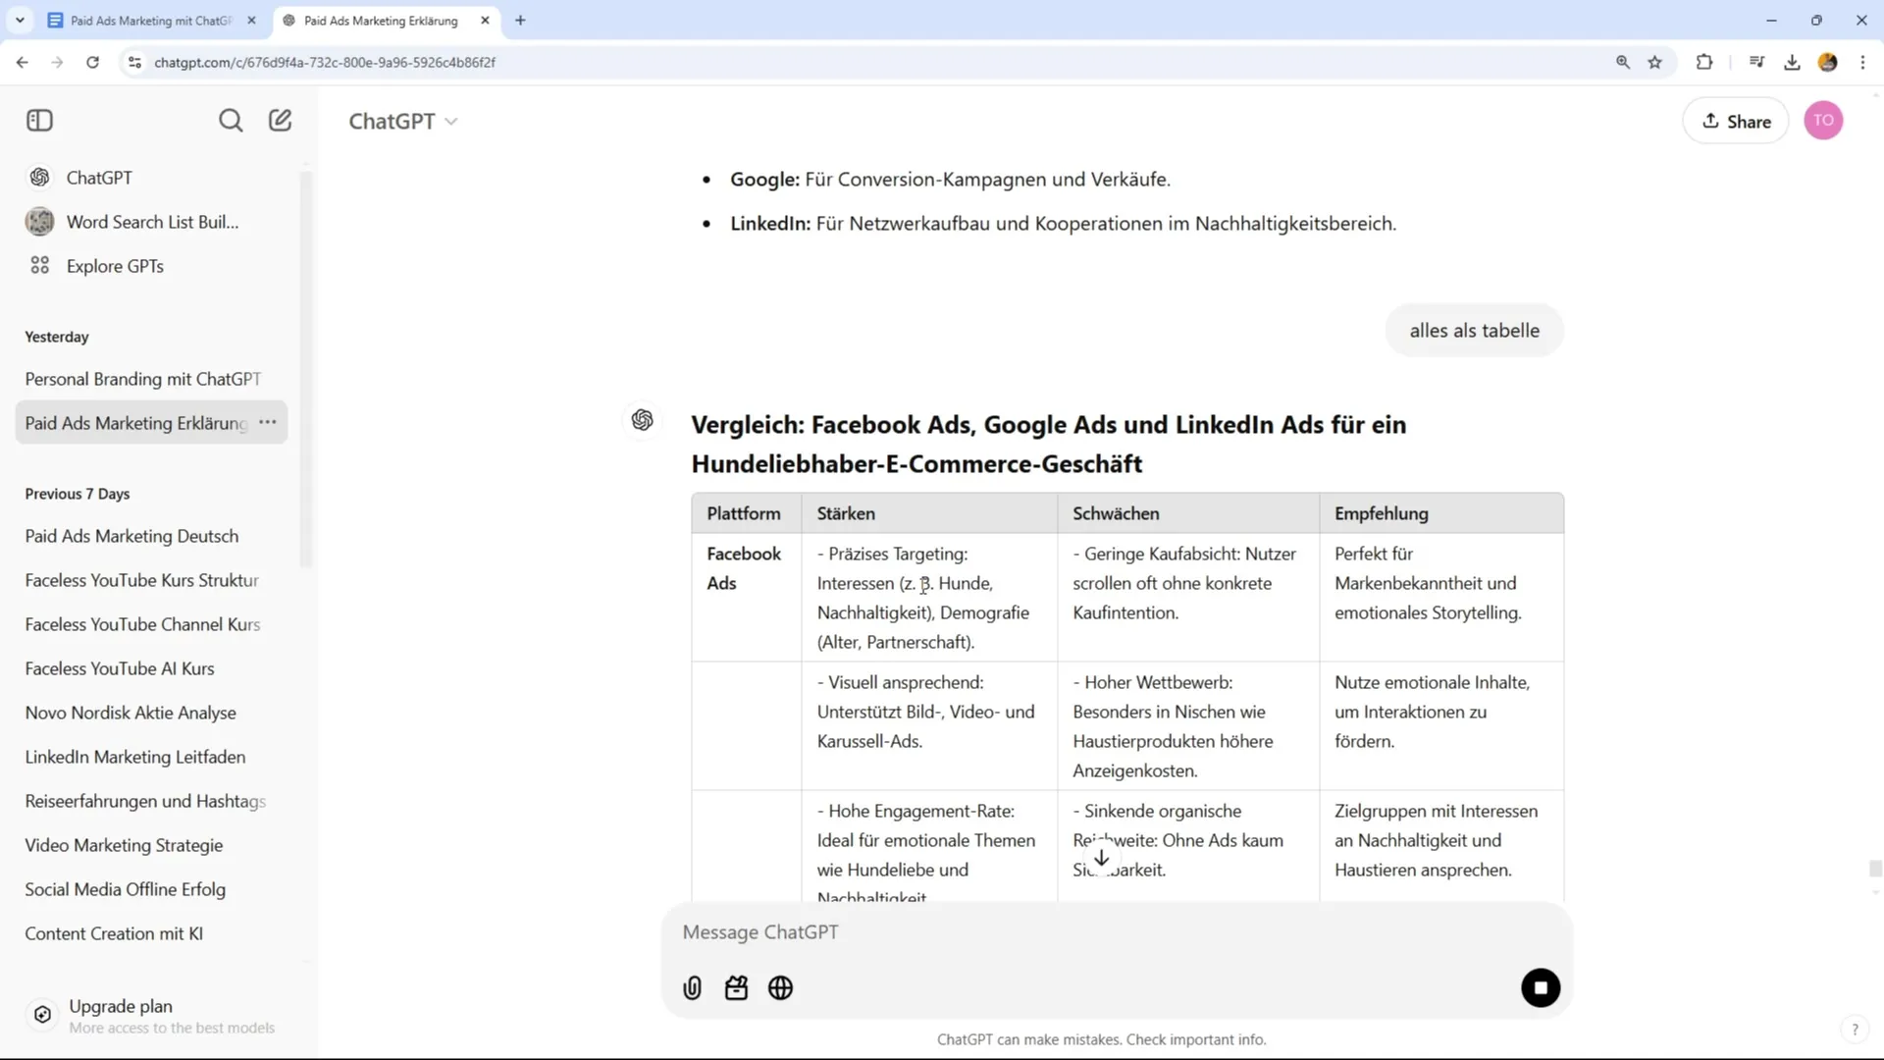This screenshot has height=1060, width=1884.
Task: Go back in browser history
Action: tap(23, 62)
